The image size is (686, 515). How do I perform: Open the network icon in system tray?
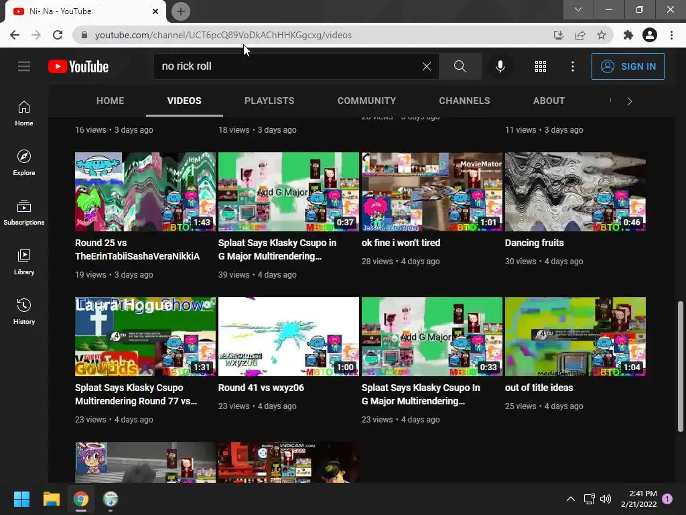tap(589, 499)
